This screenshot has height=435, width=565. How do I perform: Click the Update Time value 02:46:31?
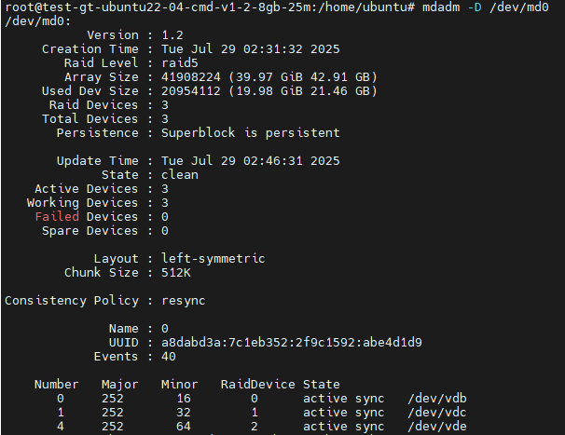[273, 161]
